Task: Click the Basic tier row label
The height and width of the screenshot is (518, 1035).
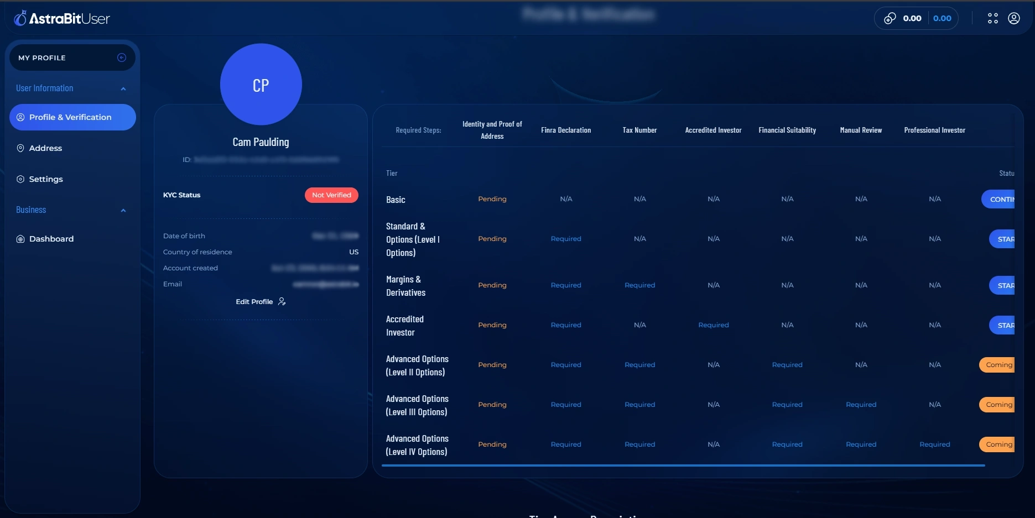Action: click(x=396, y=200)
